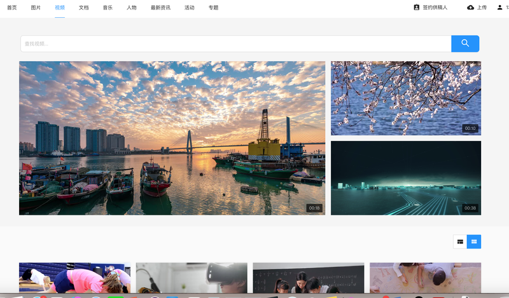Viewport: 509px width, 298px height.
Task: Click the 上传 link
Action: pos(482,8)
